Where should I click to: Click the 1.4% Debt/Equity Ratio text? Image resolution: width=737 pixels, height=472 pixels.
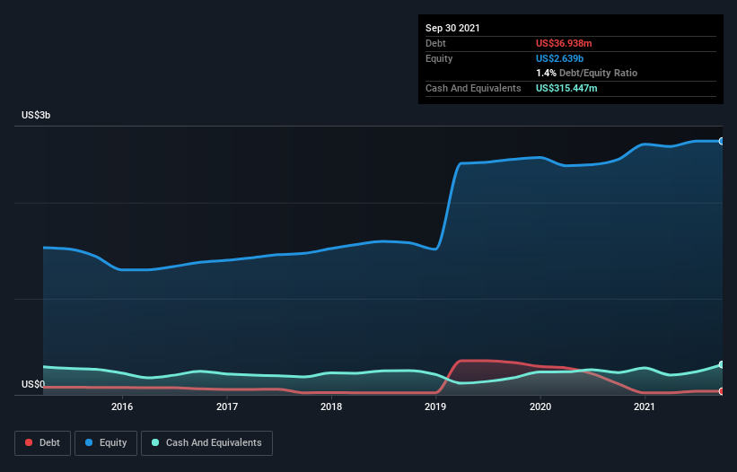tap(586, 74)
